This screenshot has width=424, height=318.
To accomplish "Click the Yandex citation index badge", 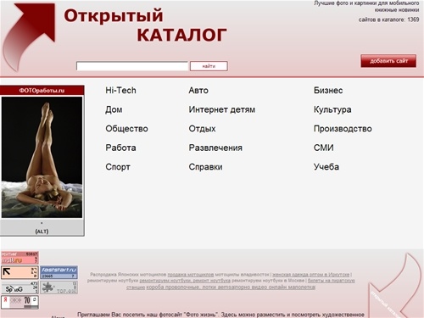I will pyautogui.click(x=20, y=302).
